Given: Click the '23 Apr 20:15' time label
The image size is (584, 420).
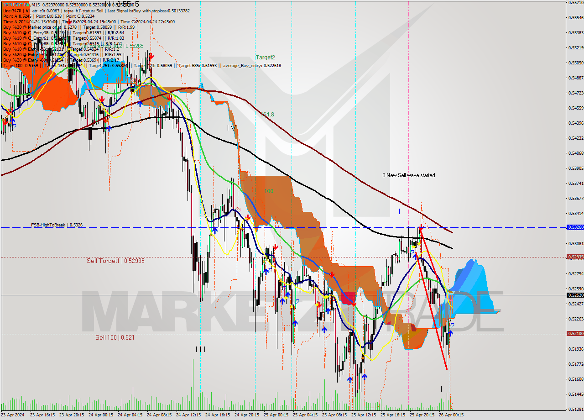Looking at the screenshot, I should click(72, 415).
